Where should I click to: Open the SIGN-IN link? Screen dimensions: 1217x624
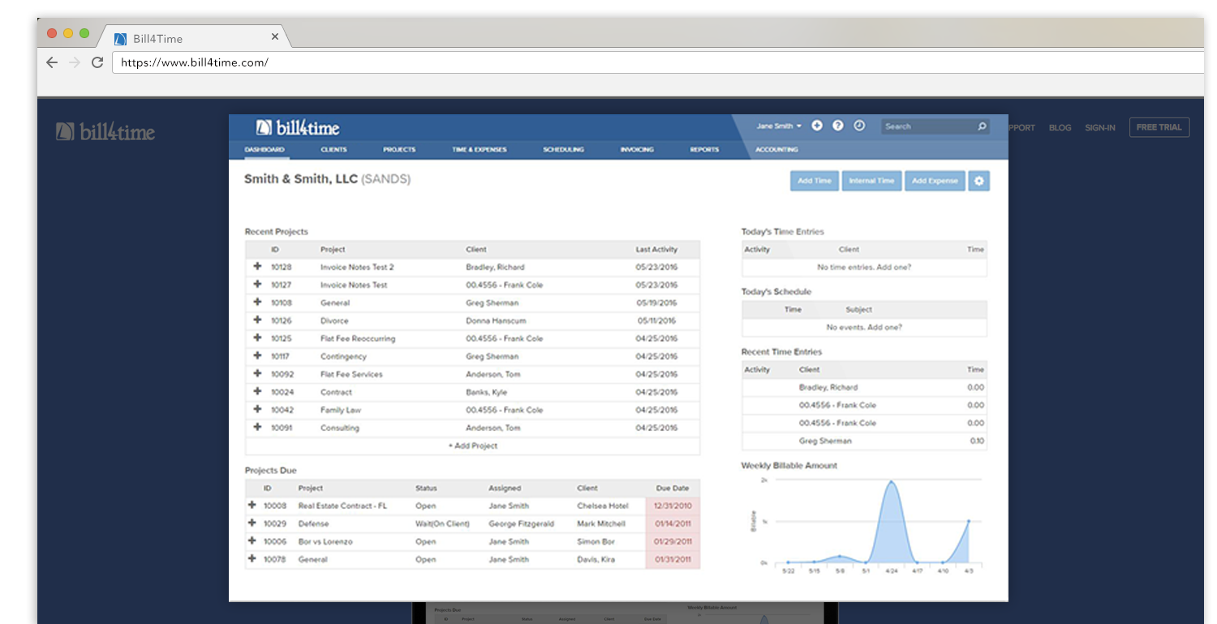tap(1100, 127)
